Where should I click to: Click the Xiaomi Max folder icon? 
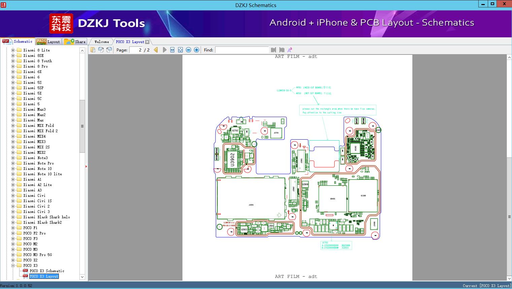pyautogui.click(x=19, y=120)
